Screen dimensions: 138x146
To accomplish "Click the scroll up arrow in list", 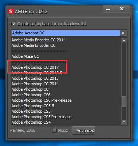I will [x=124, y=41].
